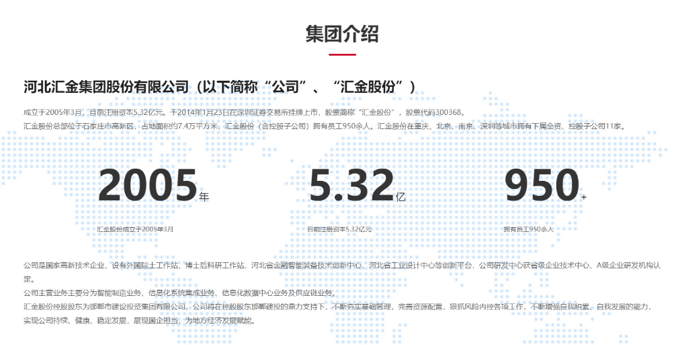Click the caption 拥有员工950余人
This screenshot has width=674, height=345.
point(529,229)
